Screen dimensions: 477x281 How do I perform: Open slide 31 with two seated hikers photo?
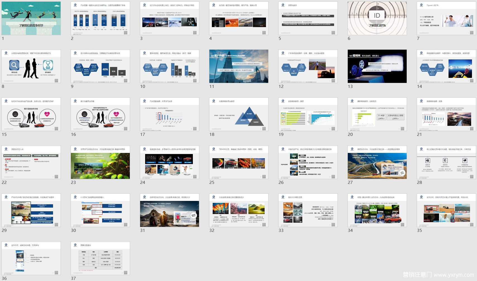pos(169,210)
